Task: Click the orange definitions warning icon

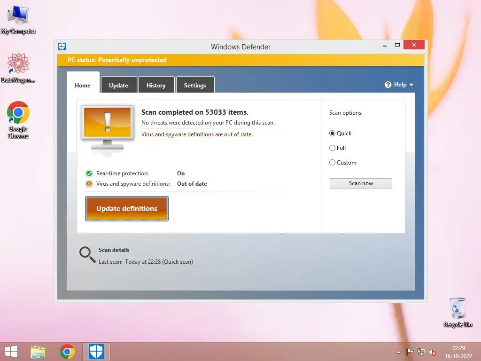Action: [89, 184]
